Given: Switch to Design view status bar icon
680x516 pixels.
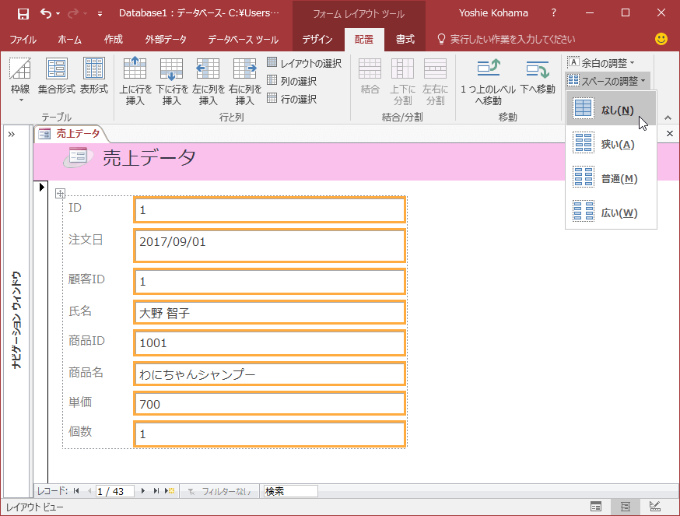Looking at the screenshot, I should click(655, 507).
